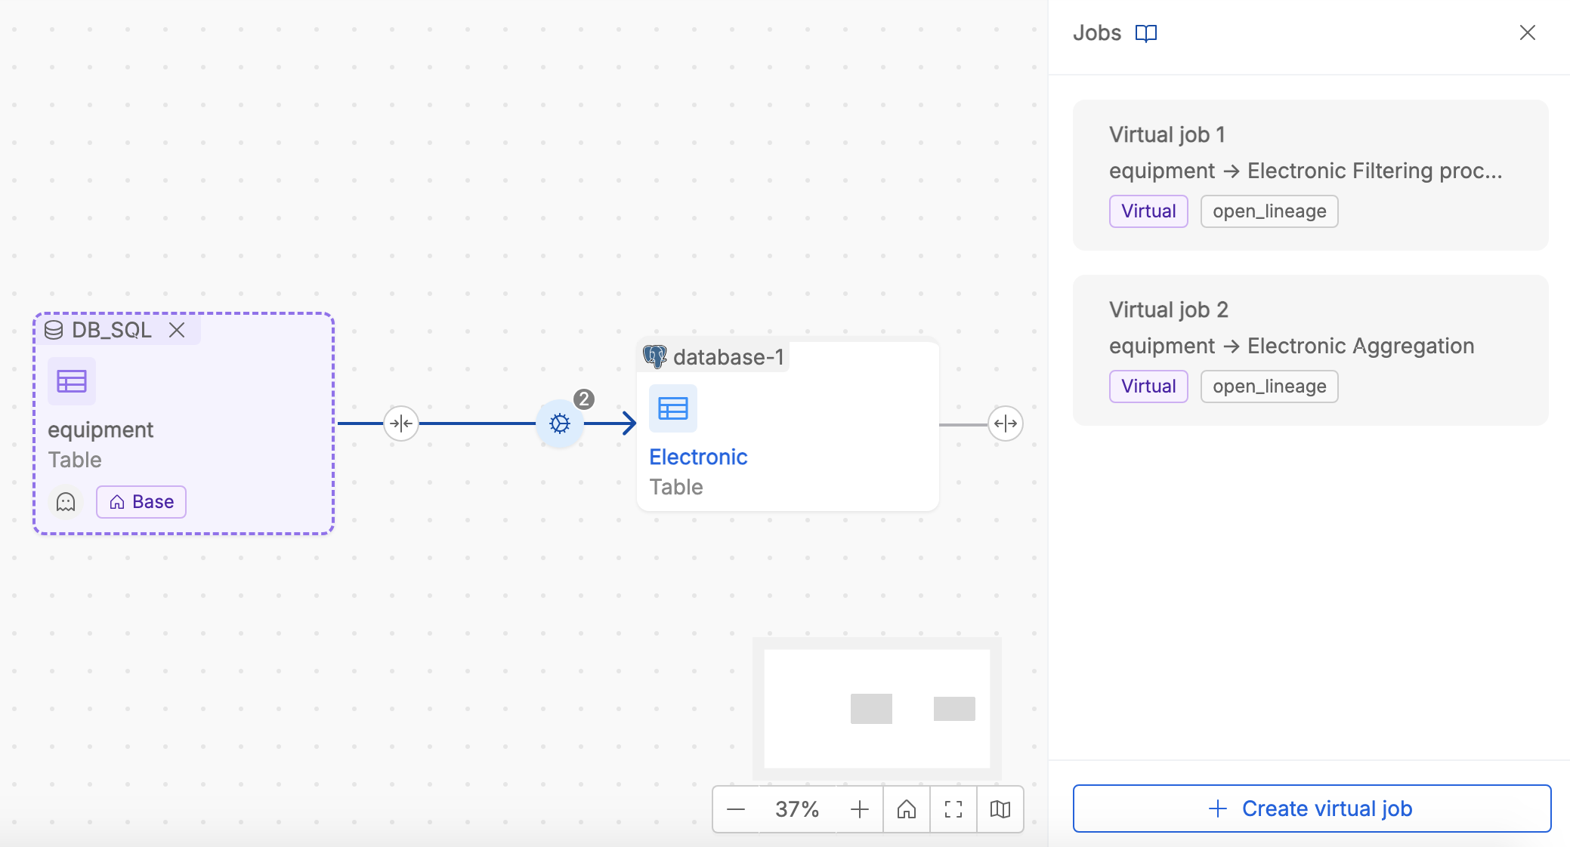This screenshot has width=1570, height=847.
Task: Zoom out the lineage canvas
Action: click(736, 809)
